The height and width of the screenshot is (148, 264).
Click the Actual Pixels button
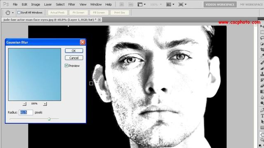tap(58, 13)
